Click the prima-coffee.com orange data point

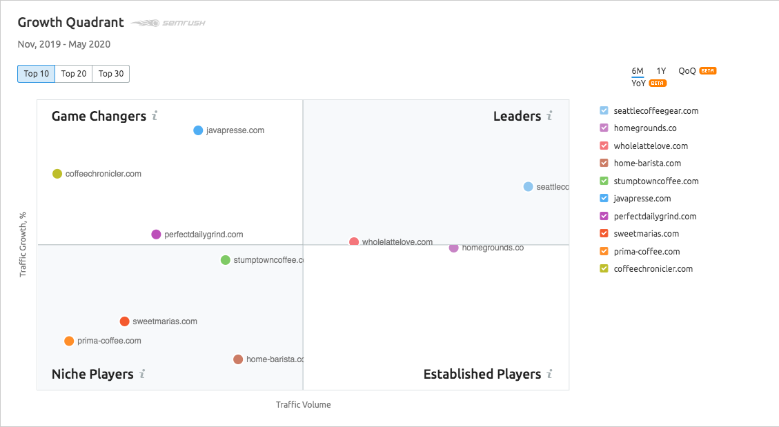tap(69, 341)
